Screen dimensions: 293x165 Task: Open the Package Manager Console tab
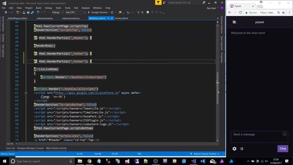pos(31,148)
